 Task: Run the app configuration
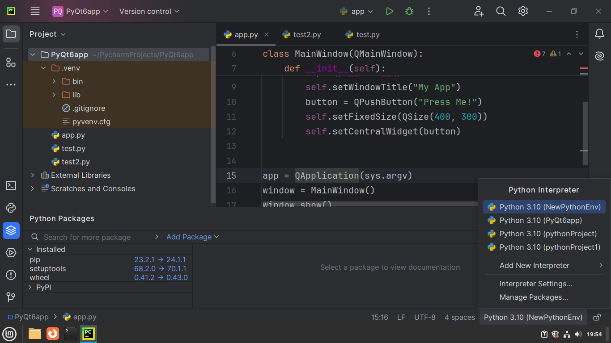tap(390, 12)
